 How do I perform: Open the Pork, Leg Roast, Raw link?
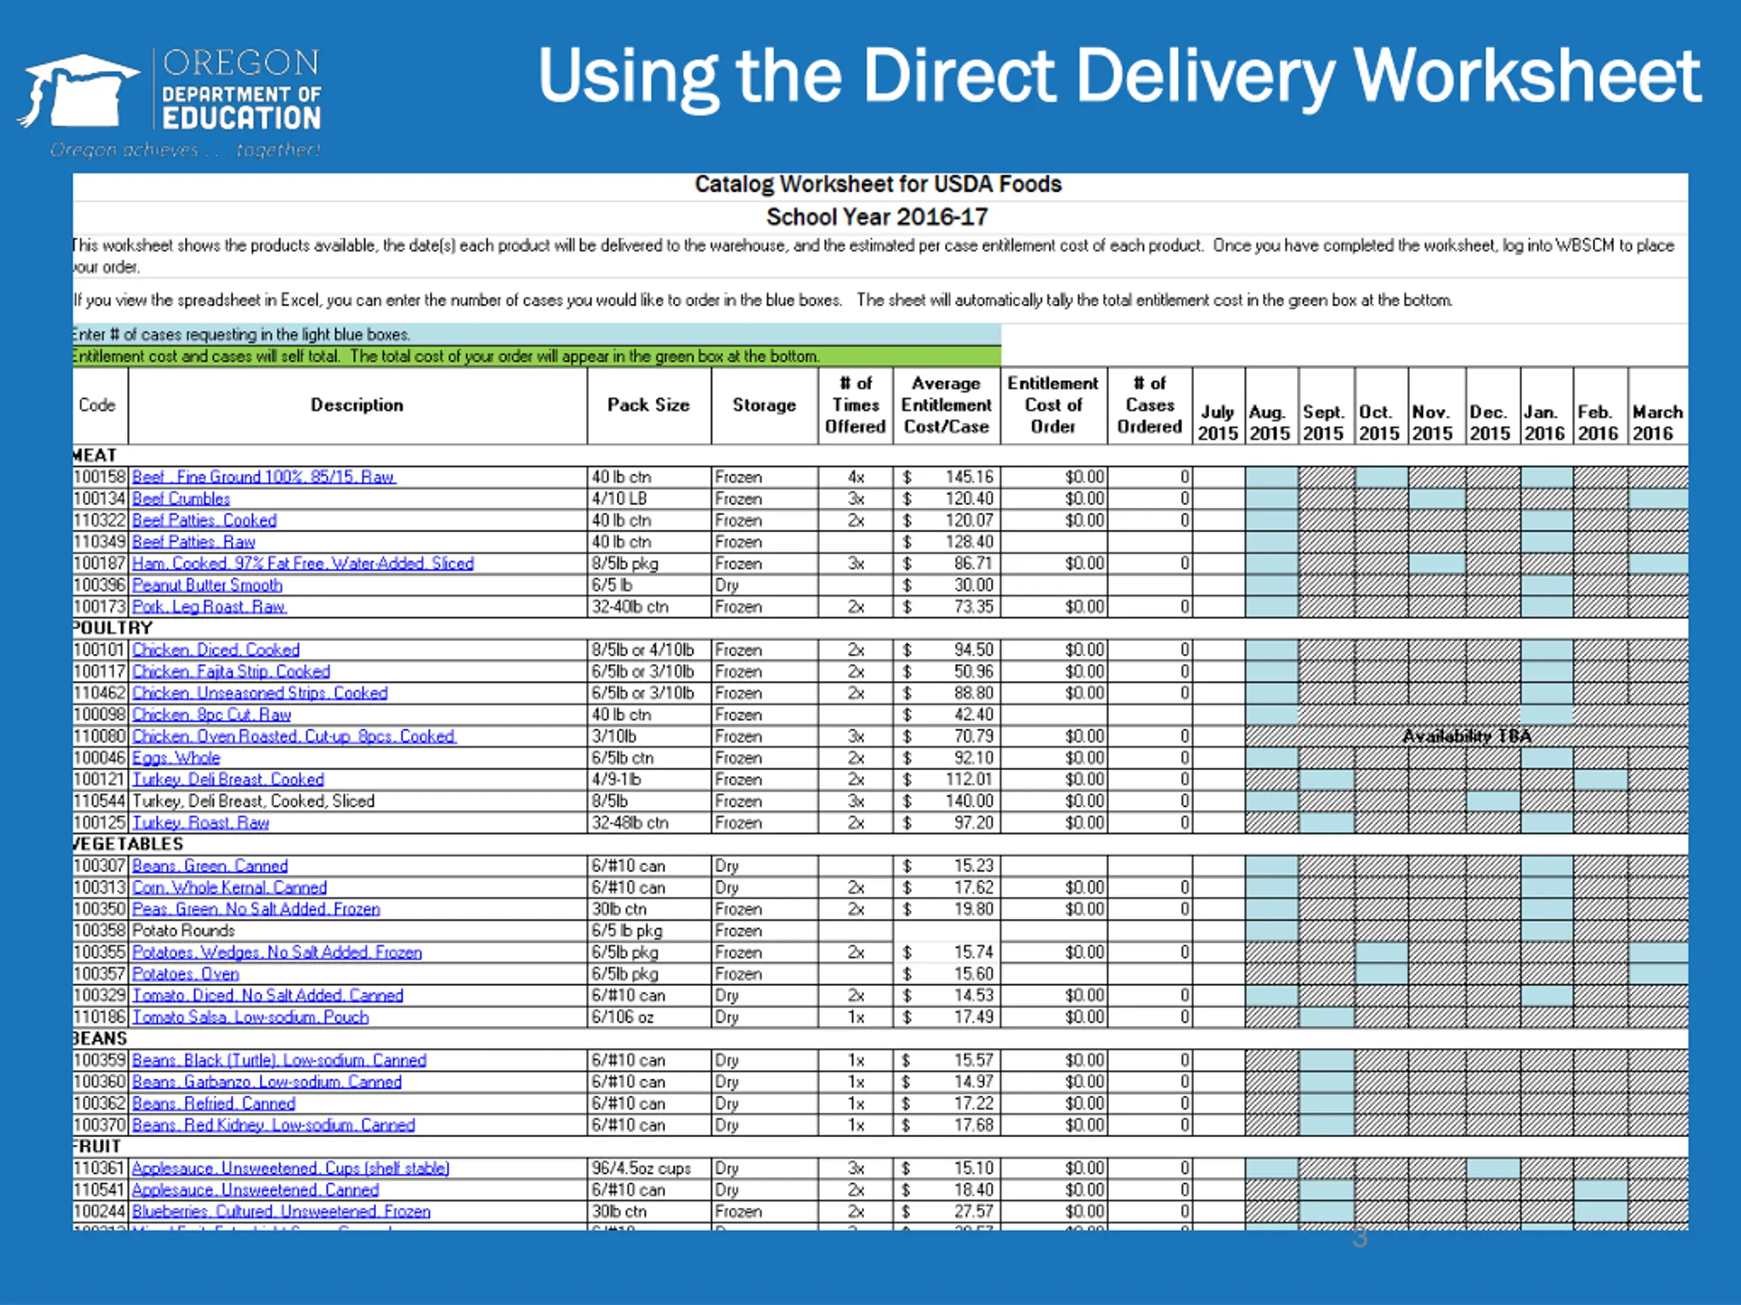[209, 606]
